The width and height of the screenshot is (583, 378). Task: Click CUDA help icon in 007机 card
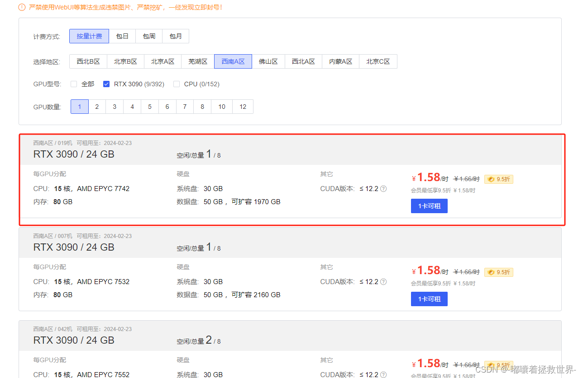coord(383,282)
